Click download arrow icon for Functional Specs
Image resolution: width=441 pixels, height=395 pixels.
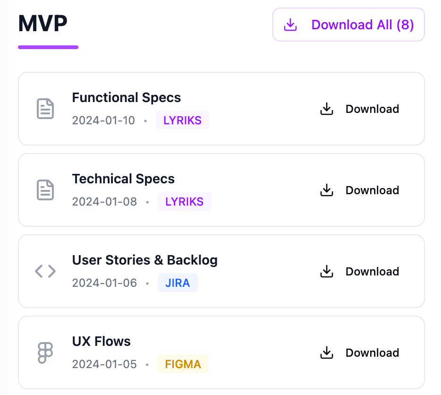(327, 109)
